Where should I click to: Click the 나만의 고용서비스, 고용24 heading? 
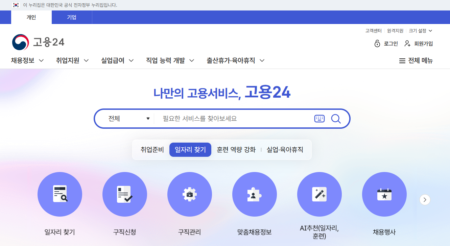[222, 92]
